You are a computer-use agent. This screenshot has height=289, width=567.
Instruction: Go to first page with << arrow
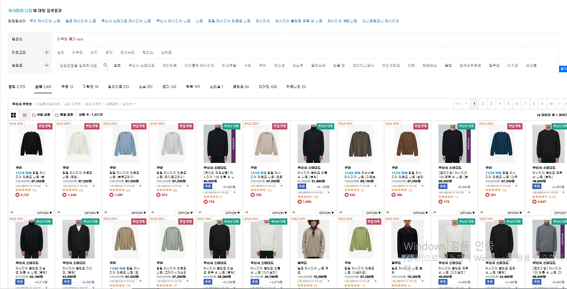[458, 104]
